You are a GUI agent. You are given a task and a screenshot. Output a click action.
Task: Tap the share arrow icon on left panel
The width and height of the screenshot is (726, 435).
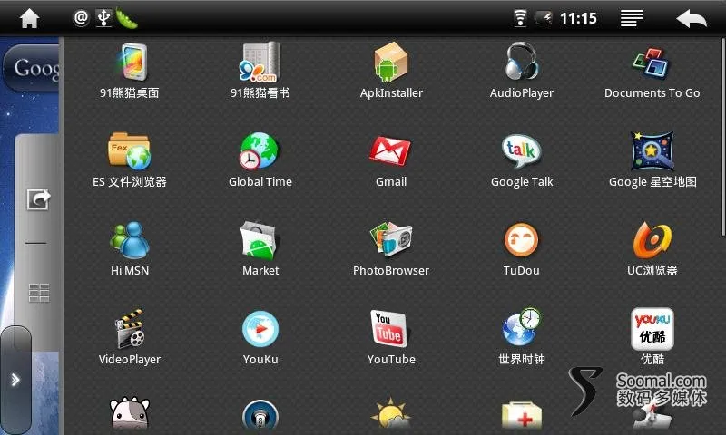[x=38, y=199]
